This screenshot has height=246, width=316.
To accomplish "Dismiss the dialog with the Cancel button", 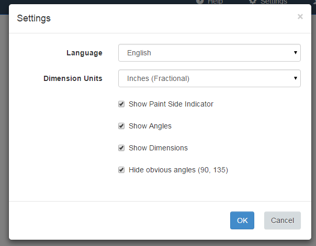I will [x=283, y=220].
